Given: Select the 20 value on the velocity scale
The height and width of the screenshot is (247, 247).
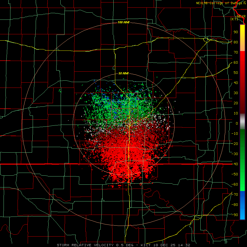Looking at the screenshot, I should point(236,103).
